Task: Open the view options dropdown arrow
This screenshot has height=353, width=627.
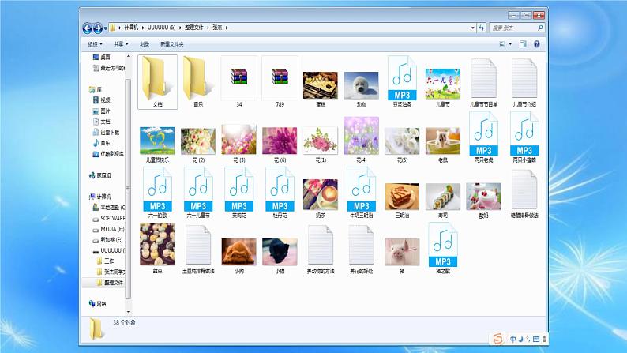Action: (x=510, y=44)
